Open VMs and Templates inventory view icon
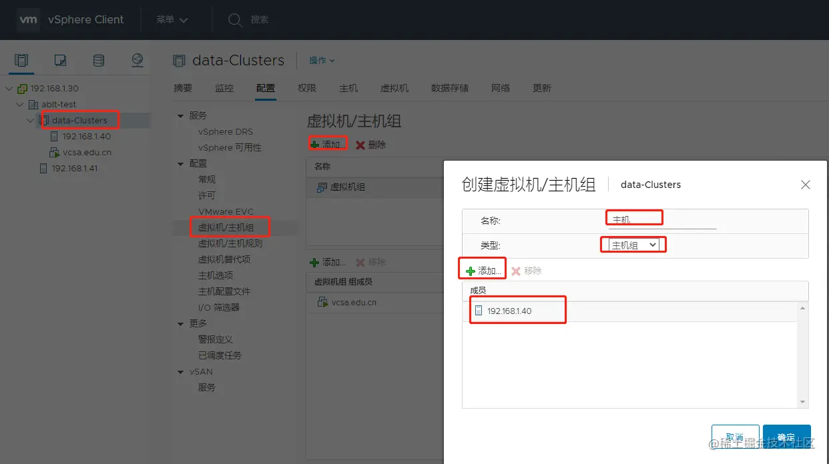 click(x=60, y=61)
